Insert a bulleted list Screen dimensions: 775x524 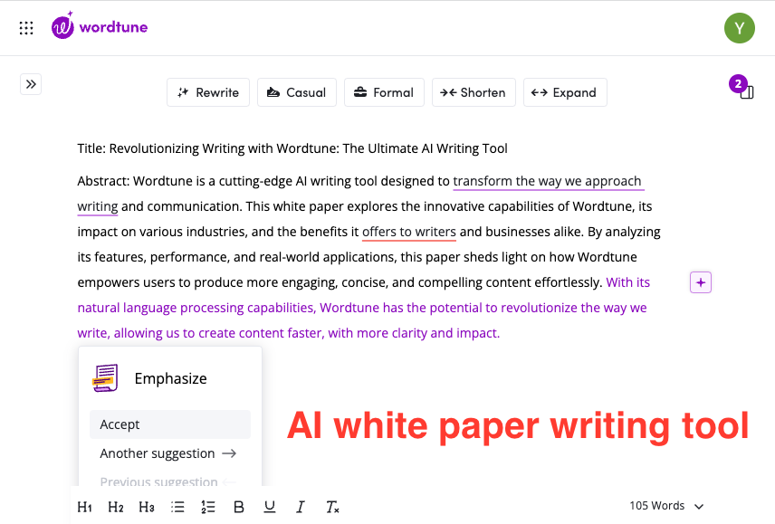click(x=177, y=507)
